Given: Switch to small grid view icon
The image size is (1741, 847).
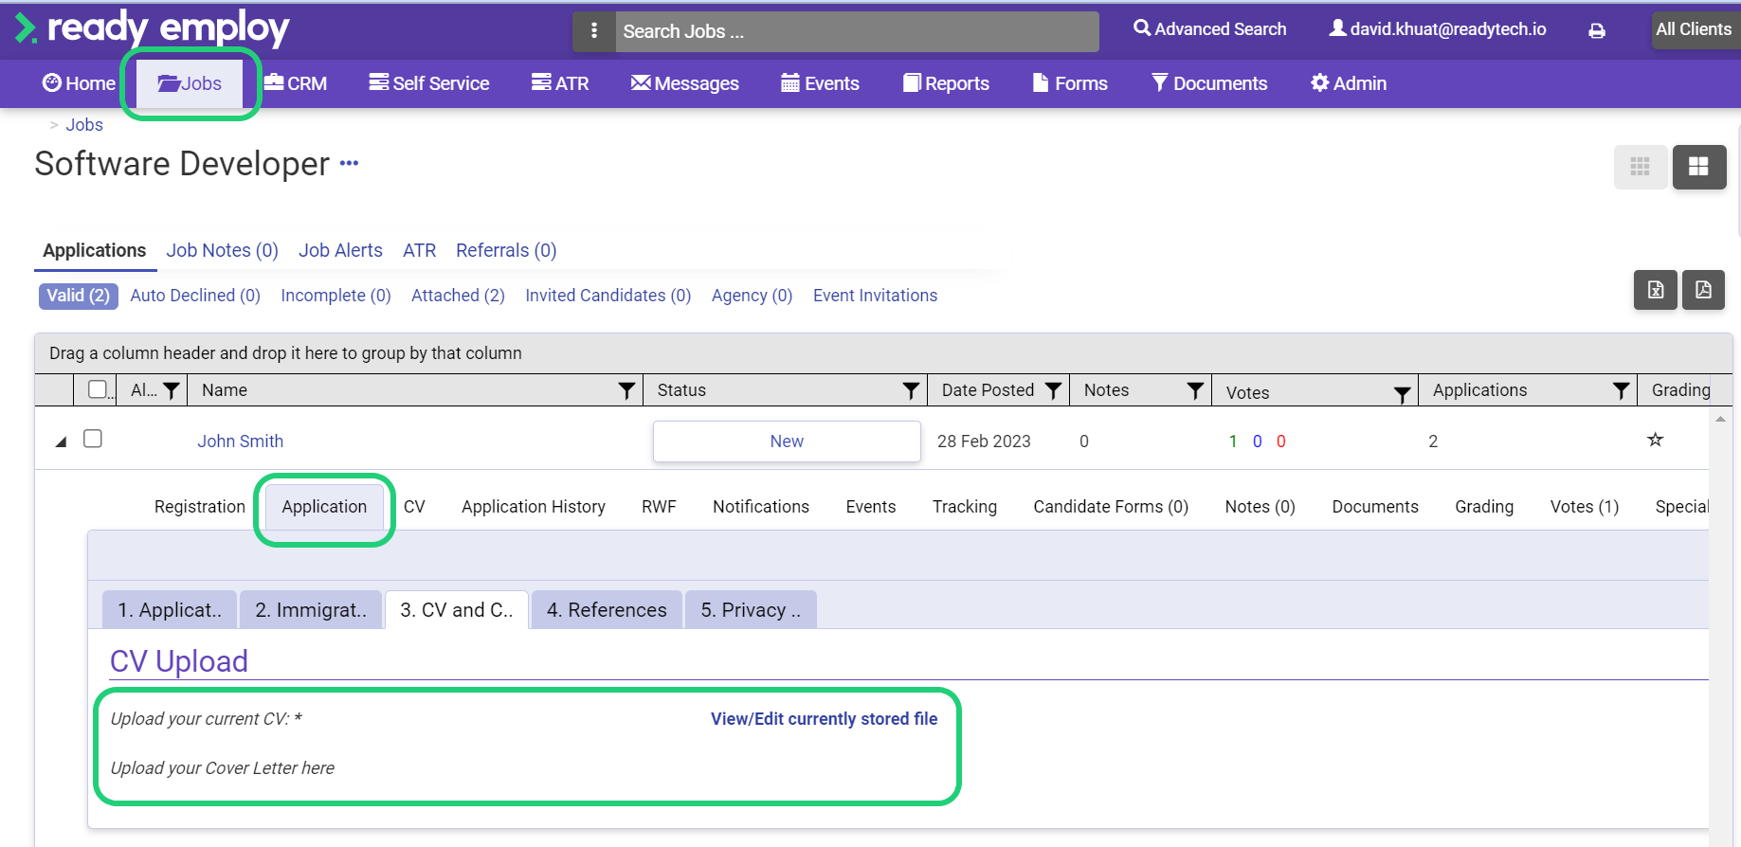Looking at the screenshot, I should click(1641, 167).
